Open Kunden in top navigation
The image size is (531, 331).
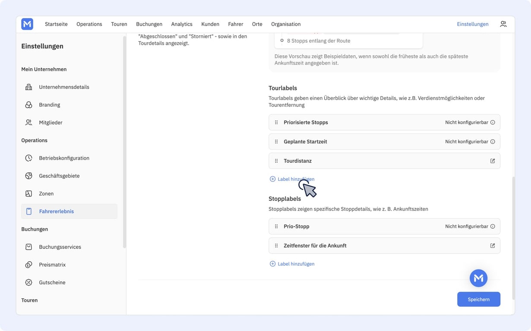[x=210, y=24]
